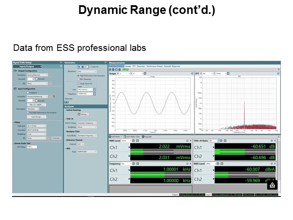The image size is (293, 220).
Task: Click the DUT Delay input field
Action: coord(32,147)
